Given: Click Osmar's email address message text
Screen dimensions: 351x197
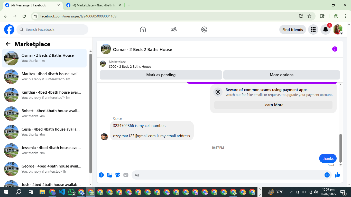Looking at the screenshot, I should pyautogui.click(x=152, y=136).
